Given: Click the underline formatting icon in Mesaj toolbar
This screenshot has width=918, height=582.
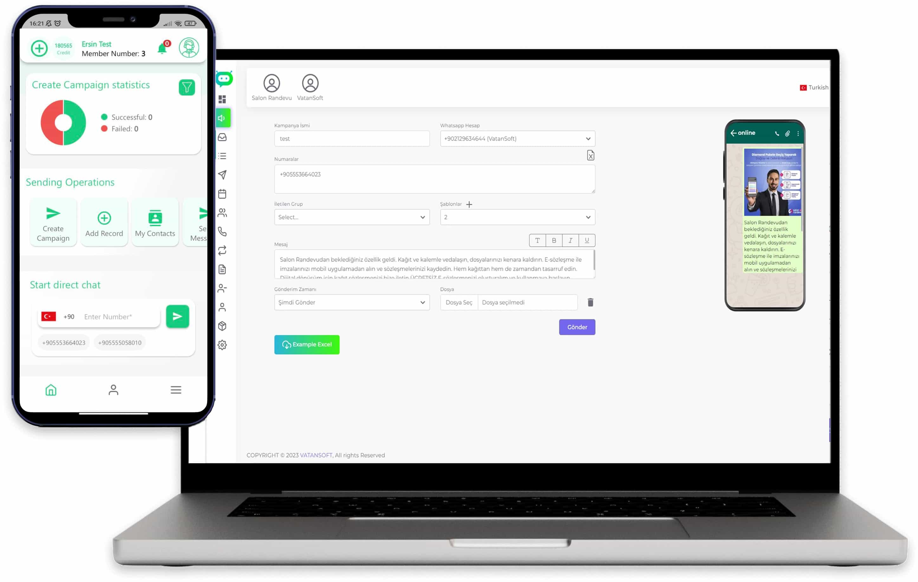Looking at the screenshot, I should pos(587,241).
